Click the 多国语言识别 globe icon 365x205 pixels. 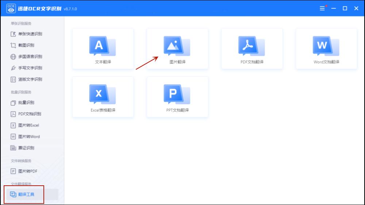(13, 57)
